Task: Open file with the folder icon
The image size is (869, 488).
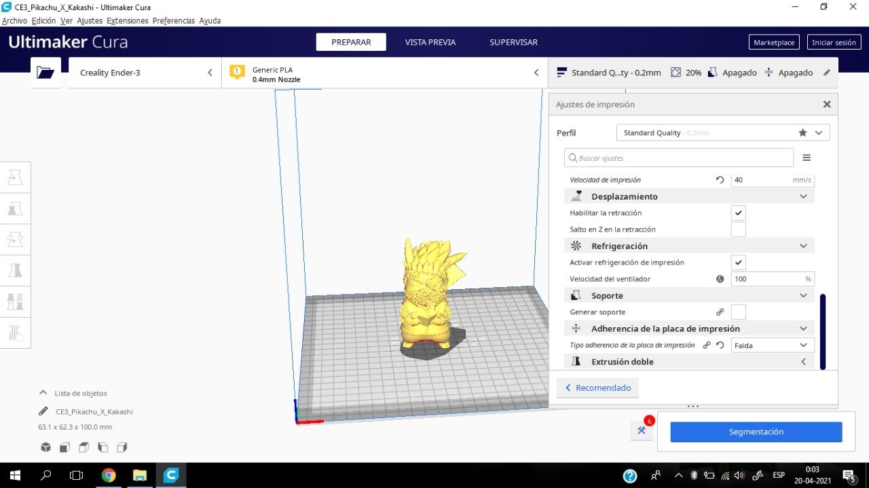Action: (x=45, y=73)
